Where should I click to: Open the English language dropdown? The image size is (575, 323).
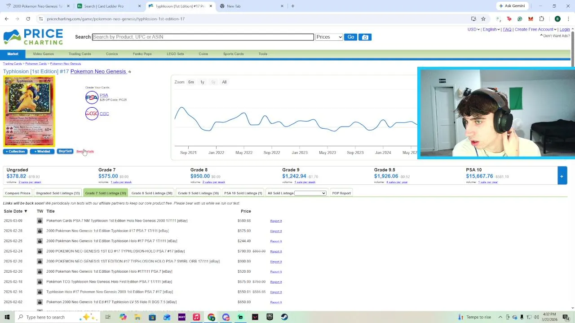pos(491,29)
